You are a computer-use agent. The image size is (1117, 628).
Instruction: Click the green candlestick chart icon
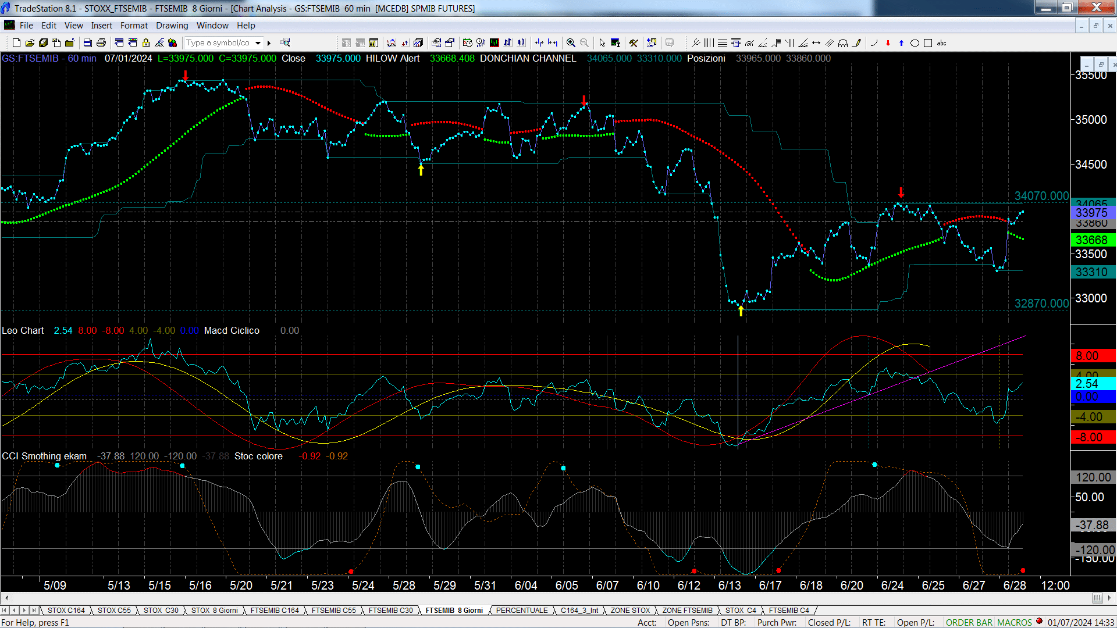[x=494, y=42]
